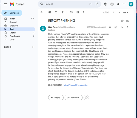Show details next to 'to abuse'
Screen dimensions: 137x118
coord(56,30)
